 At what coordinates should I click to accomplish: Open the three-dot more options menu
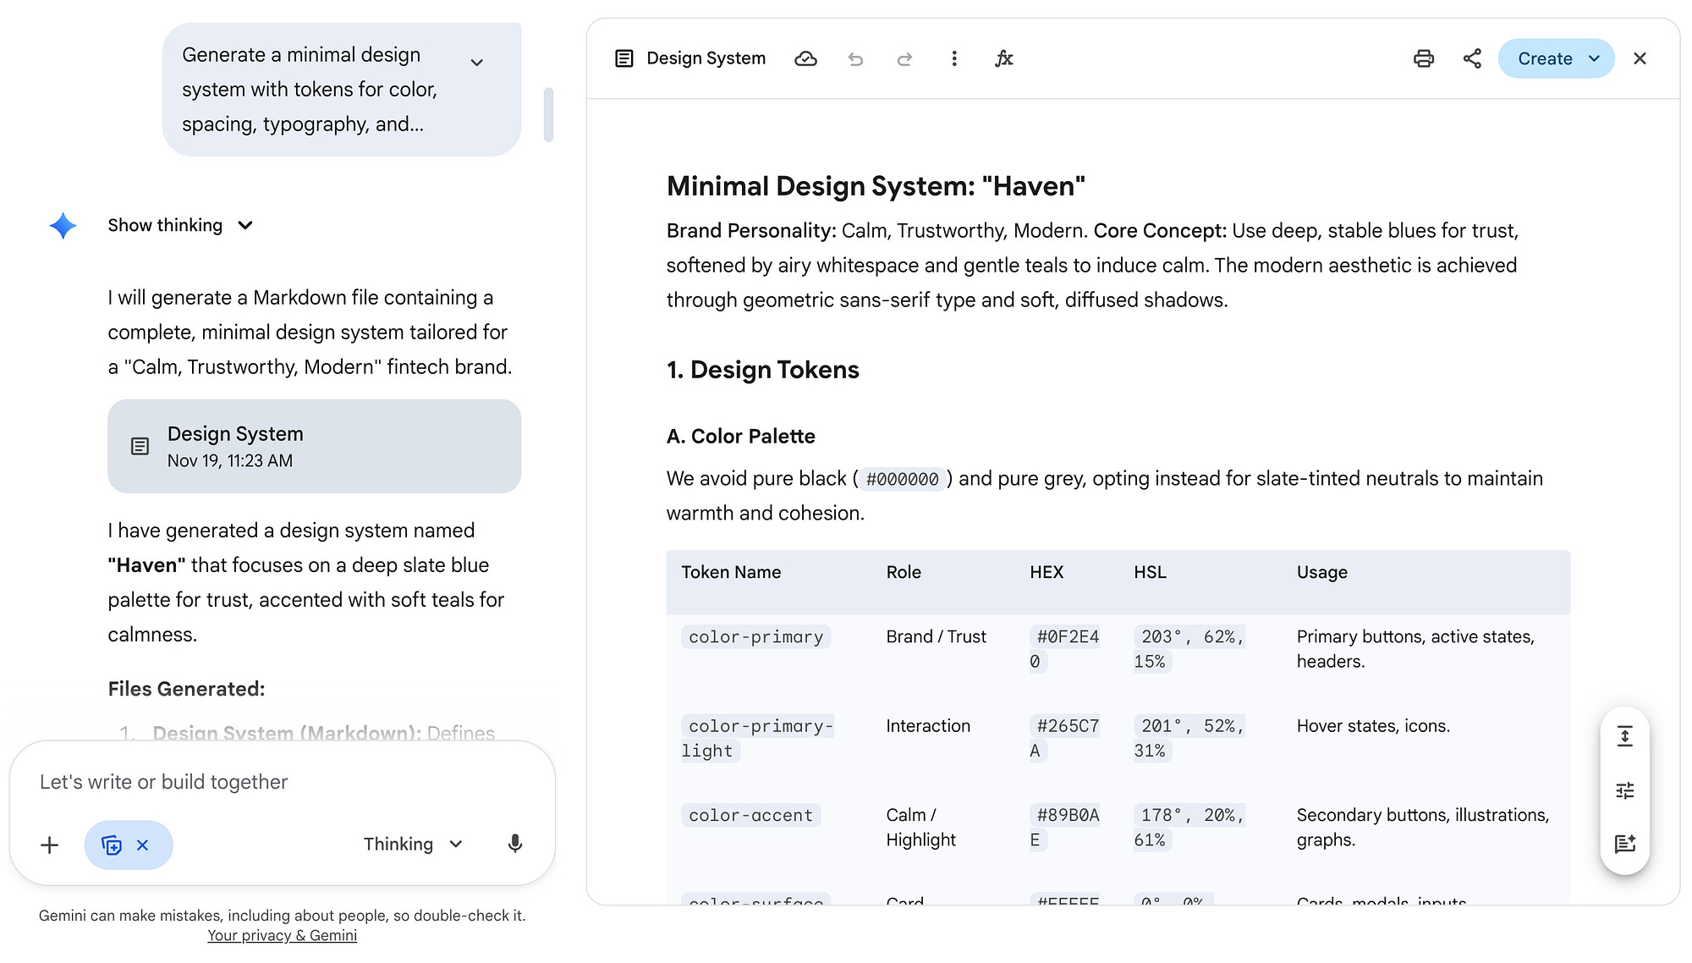(954, 58)
